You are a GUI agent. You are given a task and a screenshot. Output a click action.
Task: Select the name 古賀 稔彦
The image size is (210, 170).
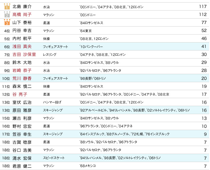[22, 142]
